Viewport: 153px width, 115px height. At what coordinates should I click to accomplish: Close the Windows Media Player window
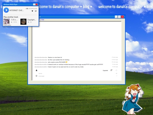[x=37, y=4]
